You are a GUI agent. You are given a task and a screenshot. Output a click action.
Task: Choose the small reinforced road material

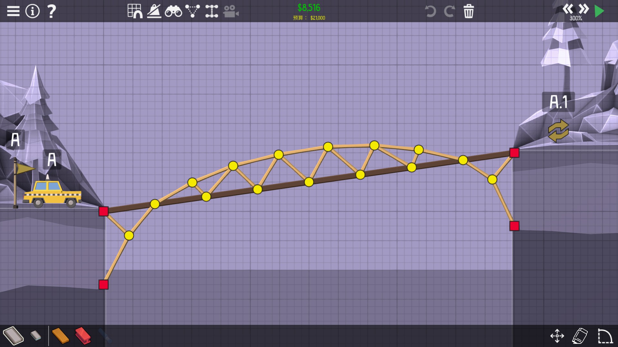(36, 336)
